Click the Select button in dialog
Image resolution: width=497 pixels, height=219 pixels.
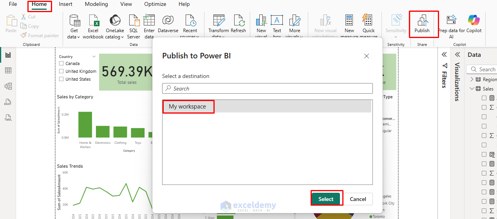pyautogui.click(x=326, y=199)
